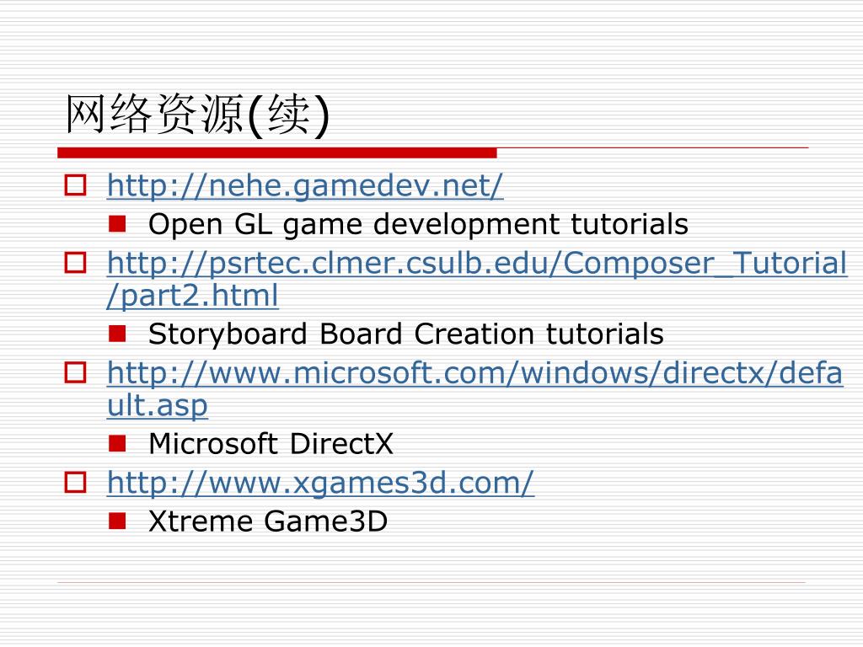Open the nehe.gamedev.net link
863x647 pixels.
(305, 186)
